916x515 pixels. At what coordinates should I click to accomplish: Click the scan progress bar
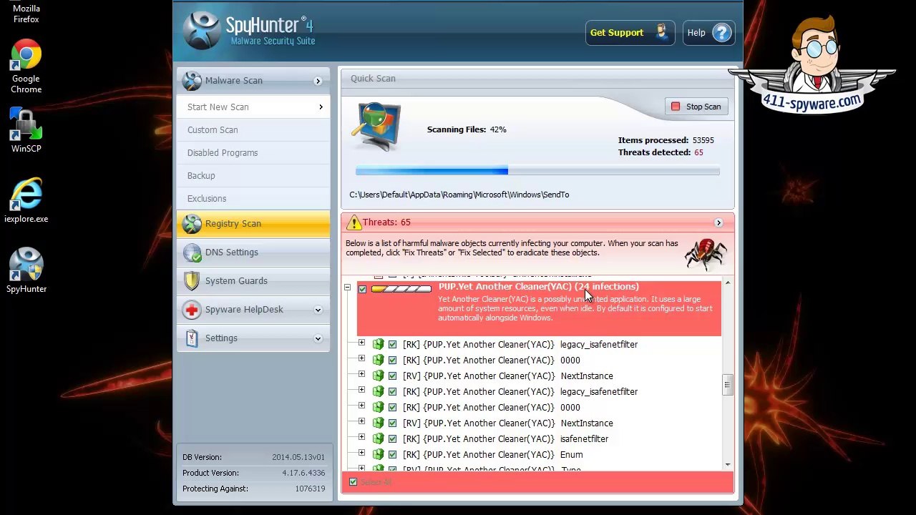point(537,171)
